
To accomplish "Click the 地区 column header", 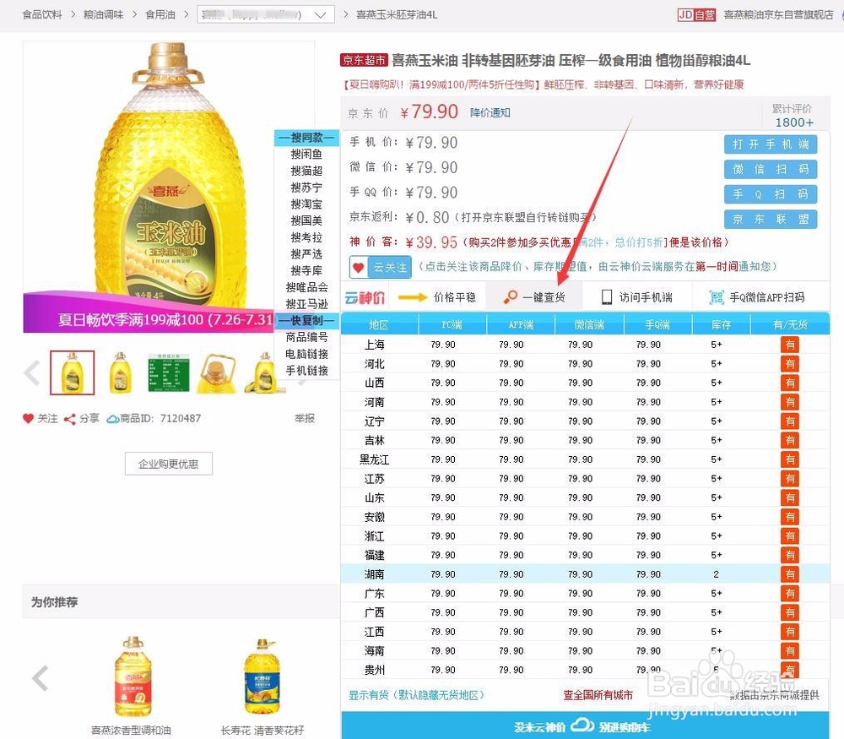I will click(x=379, y=325).
